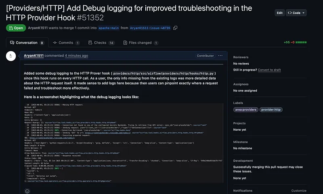Click the 'No one assigned' text
The height and width of the screenshot is (194, 323).
click(245, 90)
